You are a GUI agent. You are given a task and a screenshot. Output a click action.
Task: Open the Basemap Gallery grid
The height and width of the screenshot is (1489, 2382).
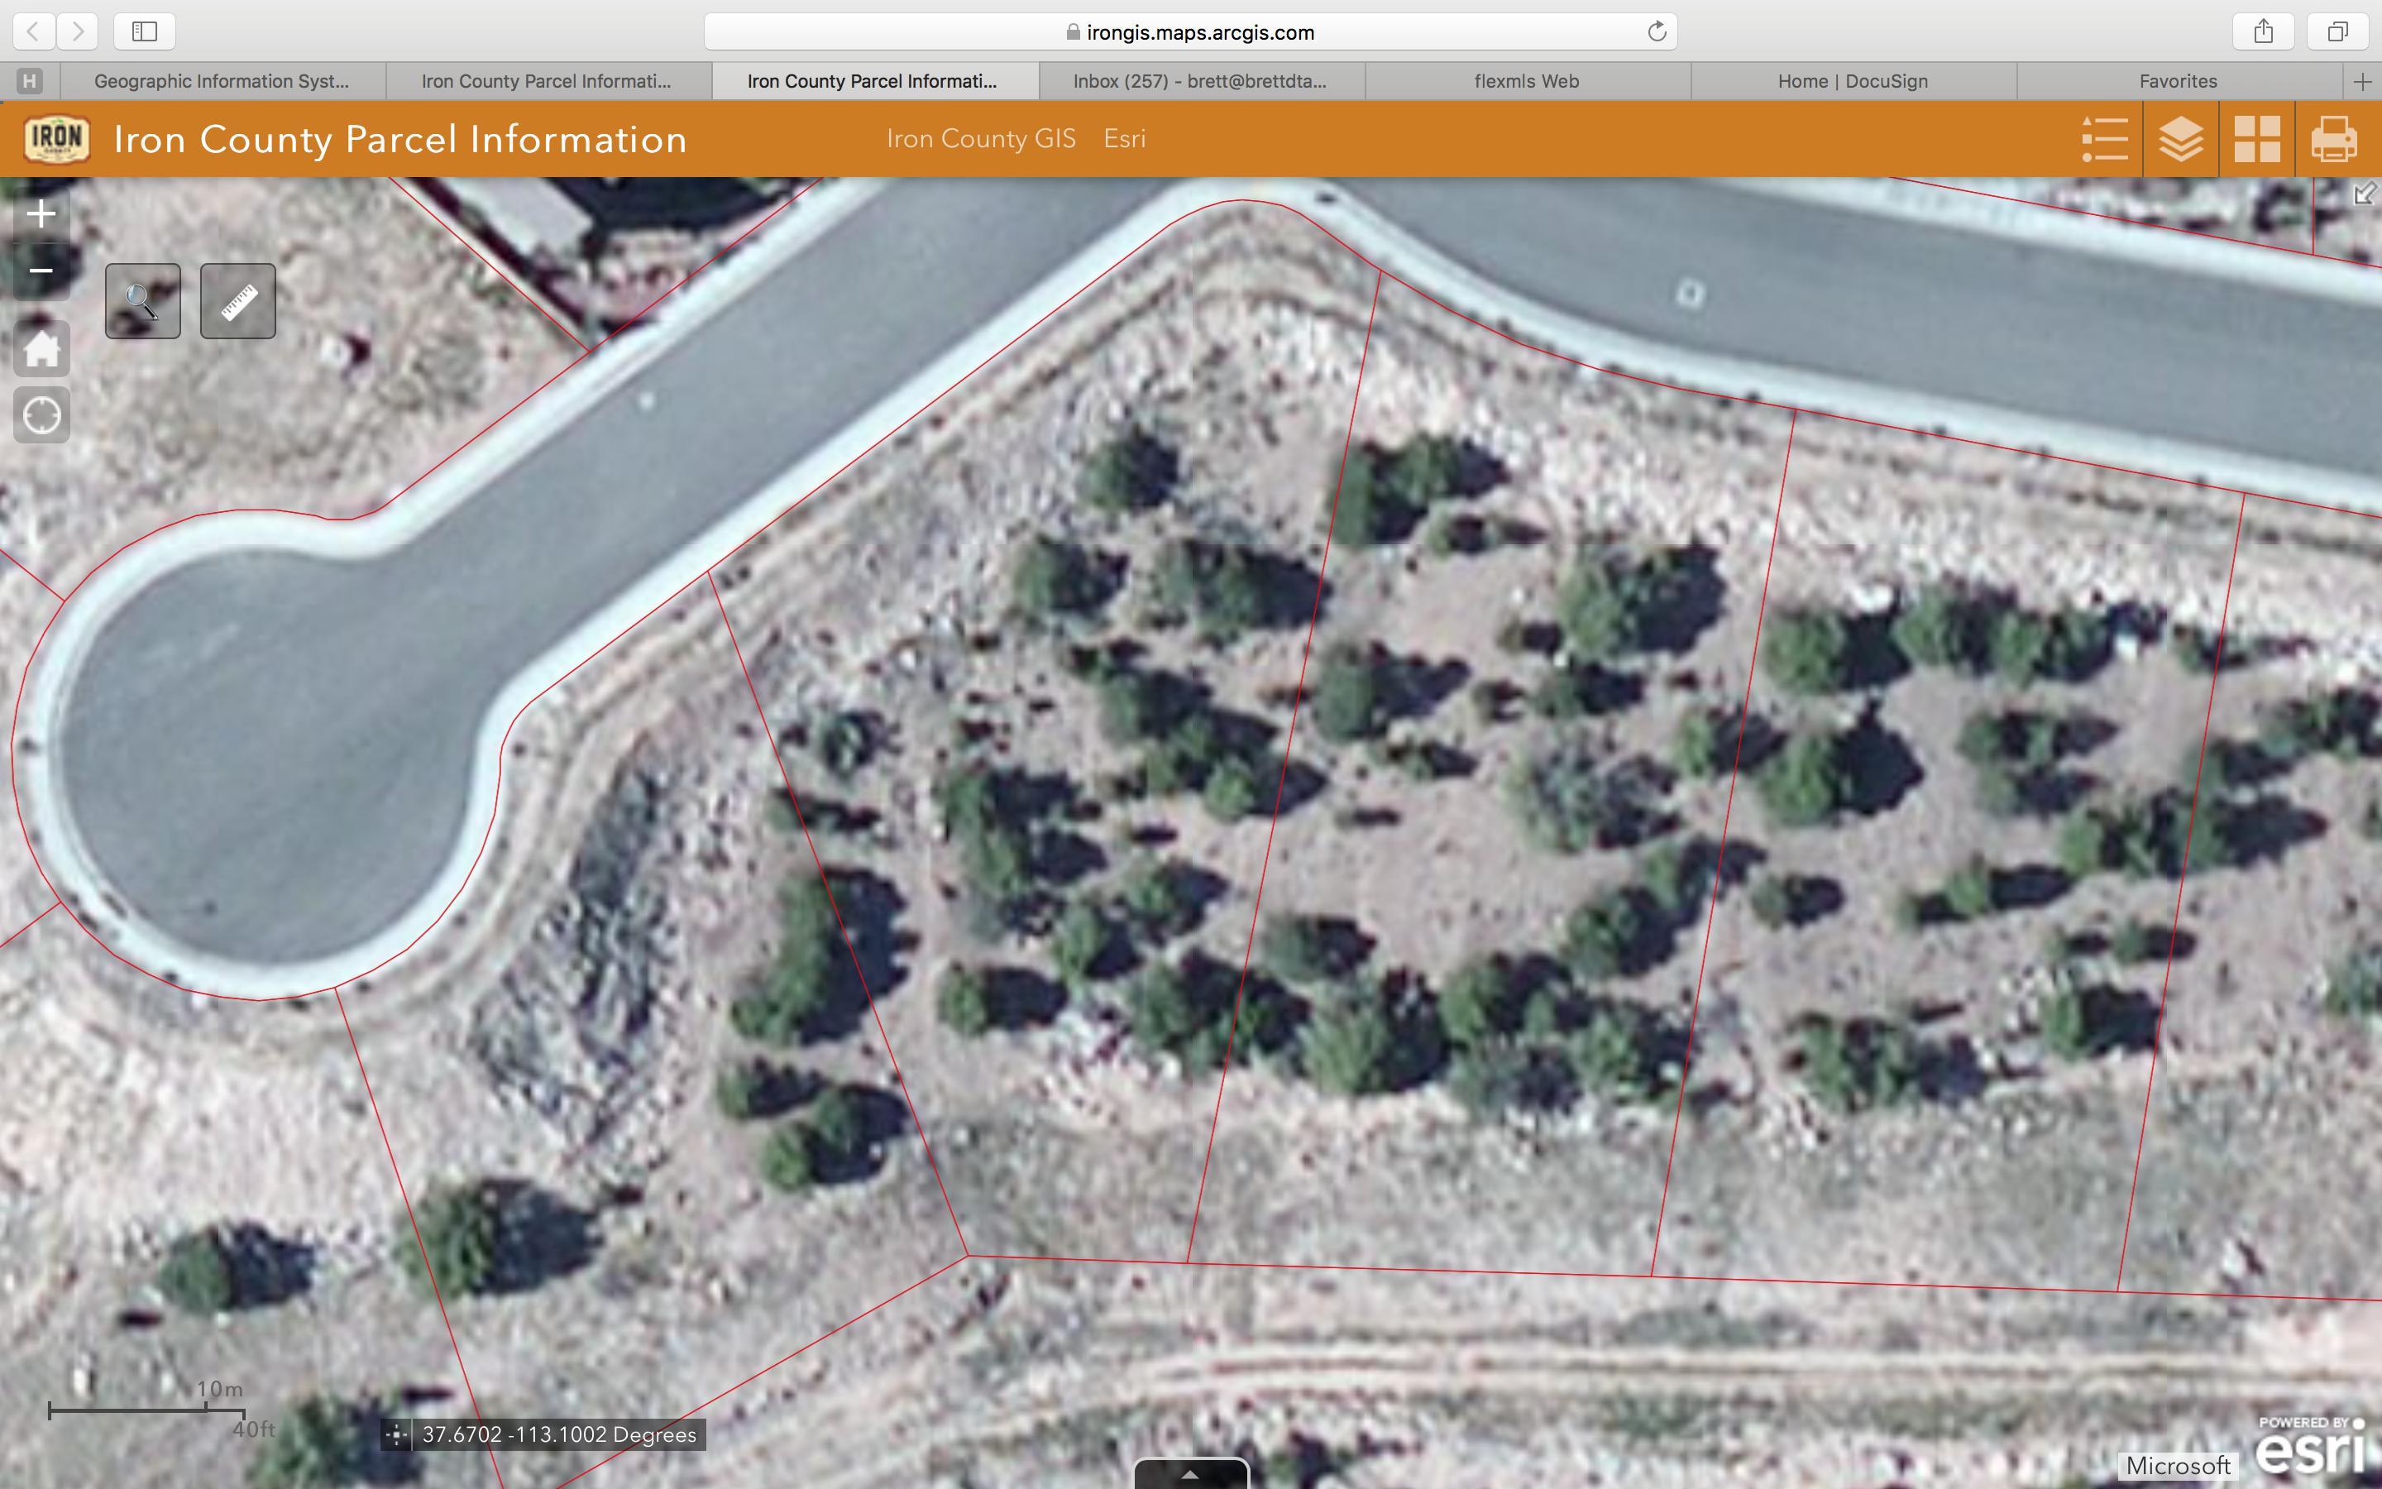[2257, 139]
